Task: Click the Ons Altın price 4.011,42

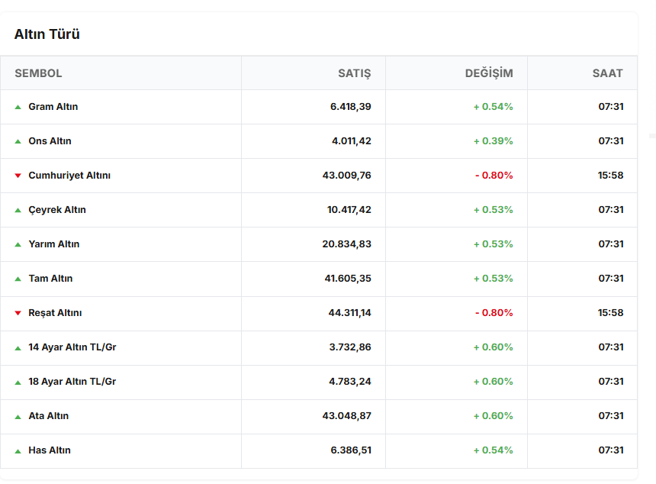Action: coord(352,141)
